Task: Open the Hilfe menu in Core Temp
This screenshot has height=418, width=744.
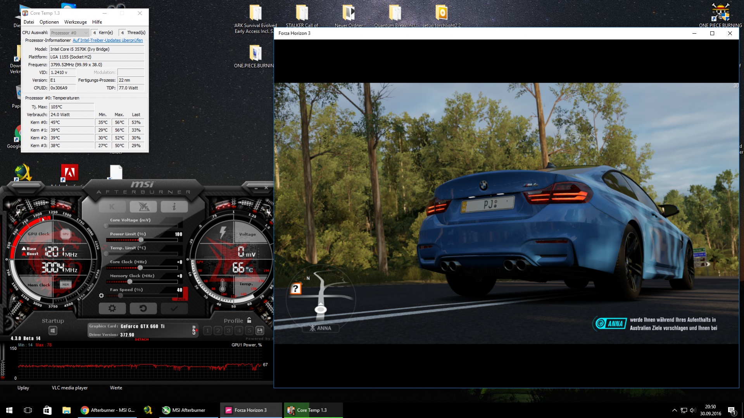Action: (97, 22)
